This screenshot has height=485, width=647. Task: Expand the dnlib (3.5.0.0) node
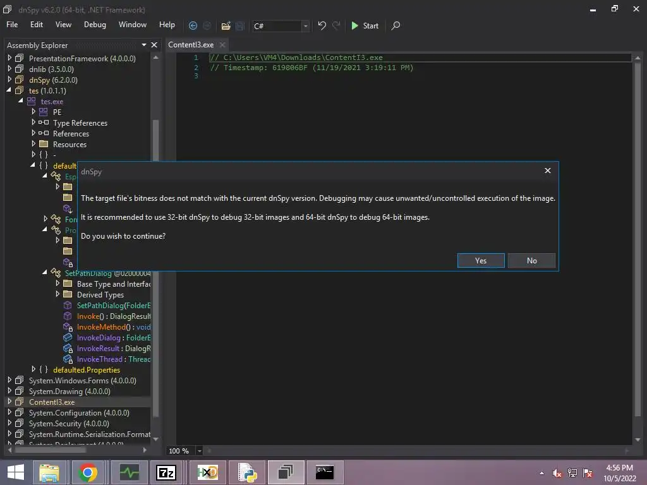[9, 69]
